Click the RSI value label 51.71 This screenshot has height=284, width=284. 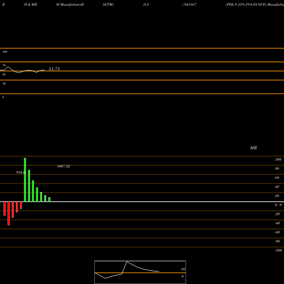pos(54,69)
